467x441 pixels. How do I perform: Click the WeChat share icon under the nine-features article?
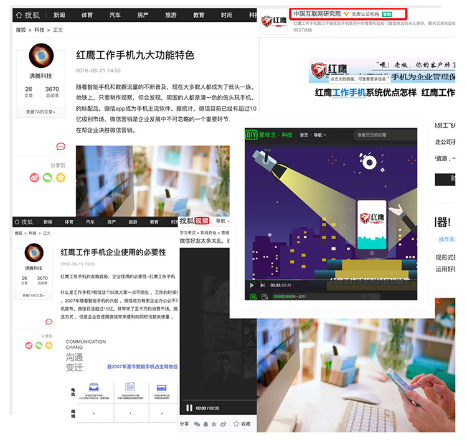(47, 178)
